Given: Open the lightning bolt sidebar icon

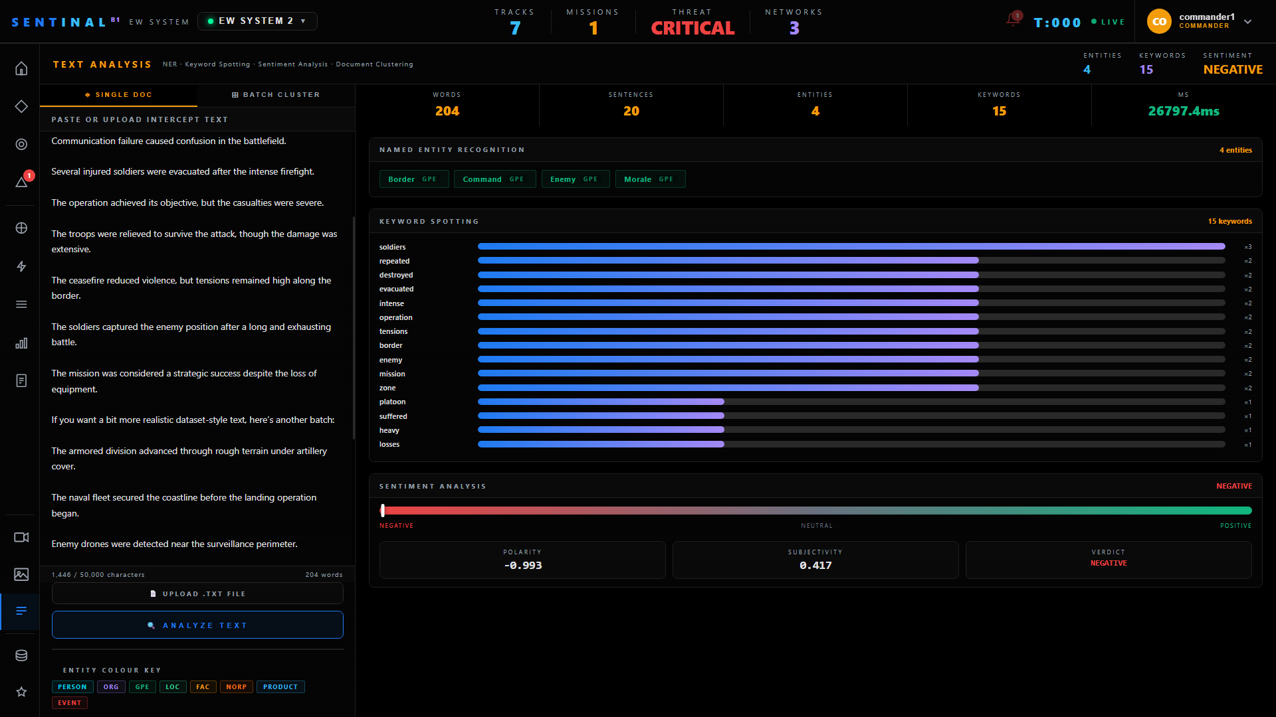Looking at the screenshot, I should coord(21,266).
